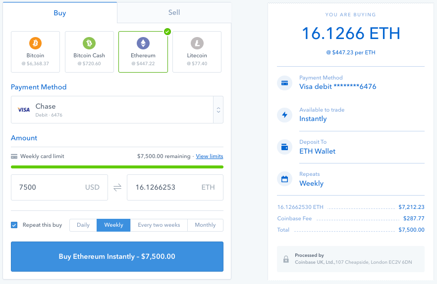This screenshot has width=437, height=284.
Task: Click the 'Weekly' repeats summary text
Action: coord(311,183)
